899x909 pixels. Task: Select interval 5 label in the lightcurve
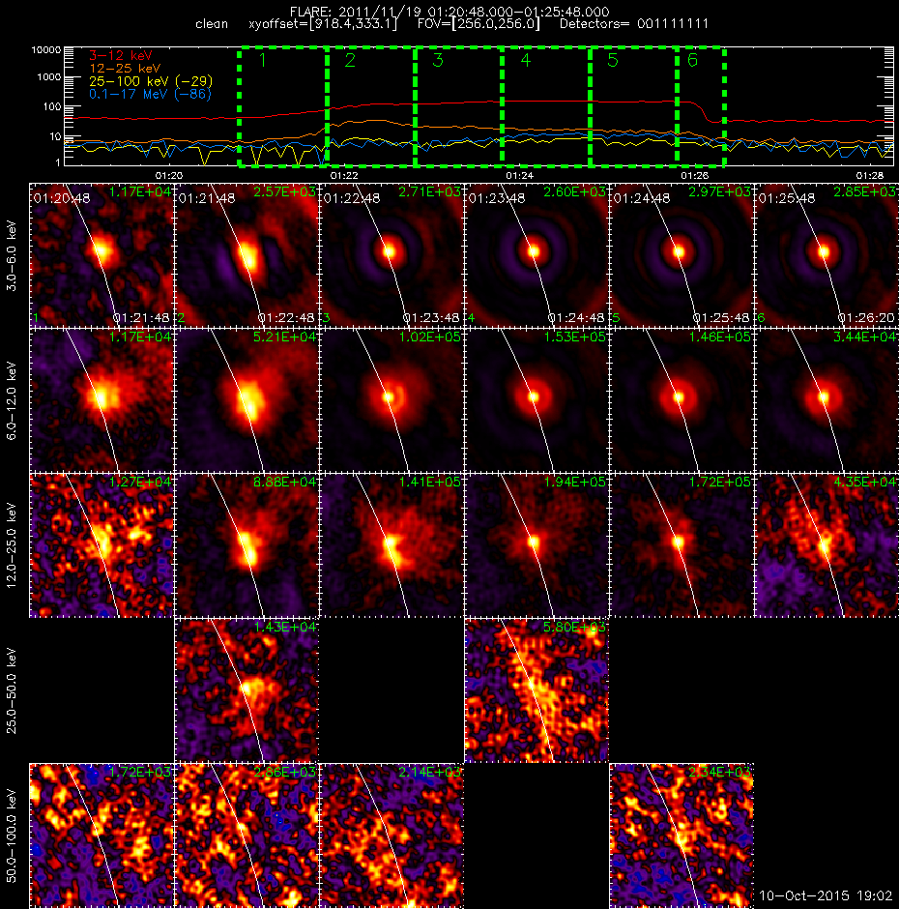coord(613,60)
